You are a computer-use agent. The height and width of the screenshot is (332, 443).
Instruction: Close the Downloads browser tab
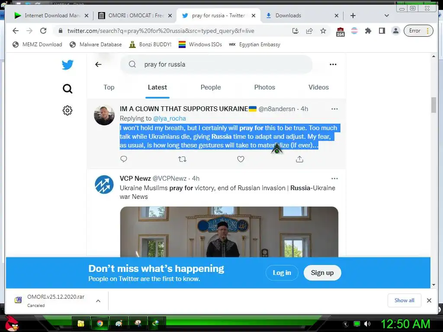coord(337,16)
